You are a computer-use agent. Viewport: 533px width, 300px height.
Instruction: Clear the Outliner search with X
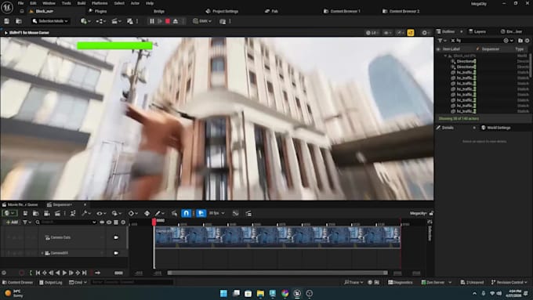(453, 41)
